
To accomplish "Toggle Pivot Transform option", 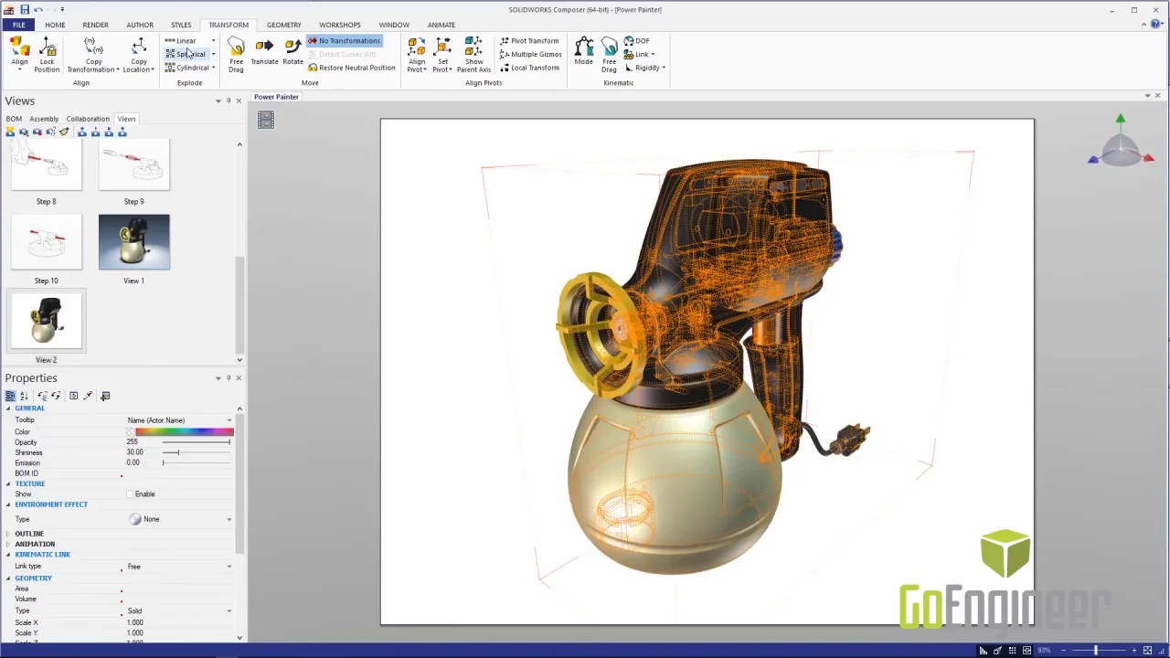I will coord(529,41).
